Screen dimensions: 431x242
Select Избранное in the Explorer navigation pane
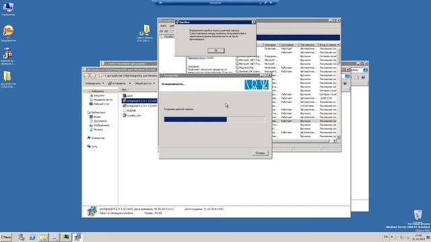98,91
